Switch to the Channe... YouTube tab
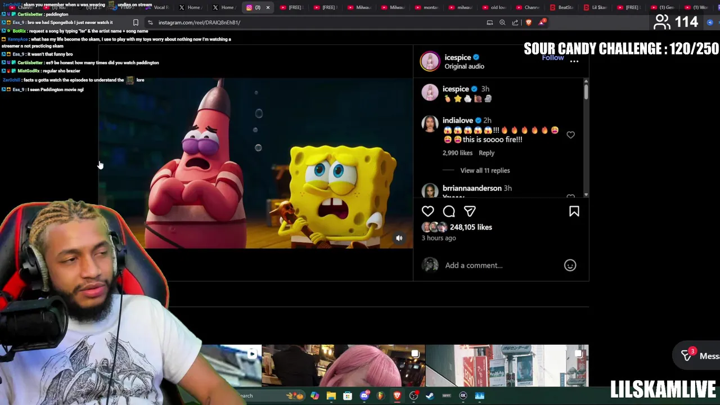 528,7
